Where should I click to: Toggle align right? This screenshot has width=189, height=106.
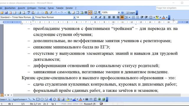point(118,17)
